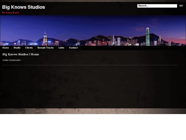Image resolution: width=186 pixels, height=140 pixels.
Task: Click the 'Big Knows Studios | Home' heading
Action: (21, 54)
